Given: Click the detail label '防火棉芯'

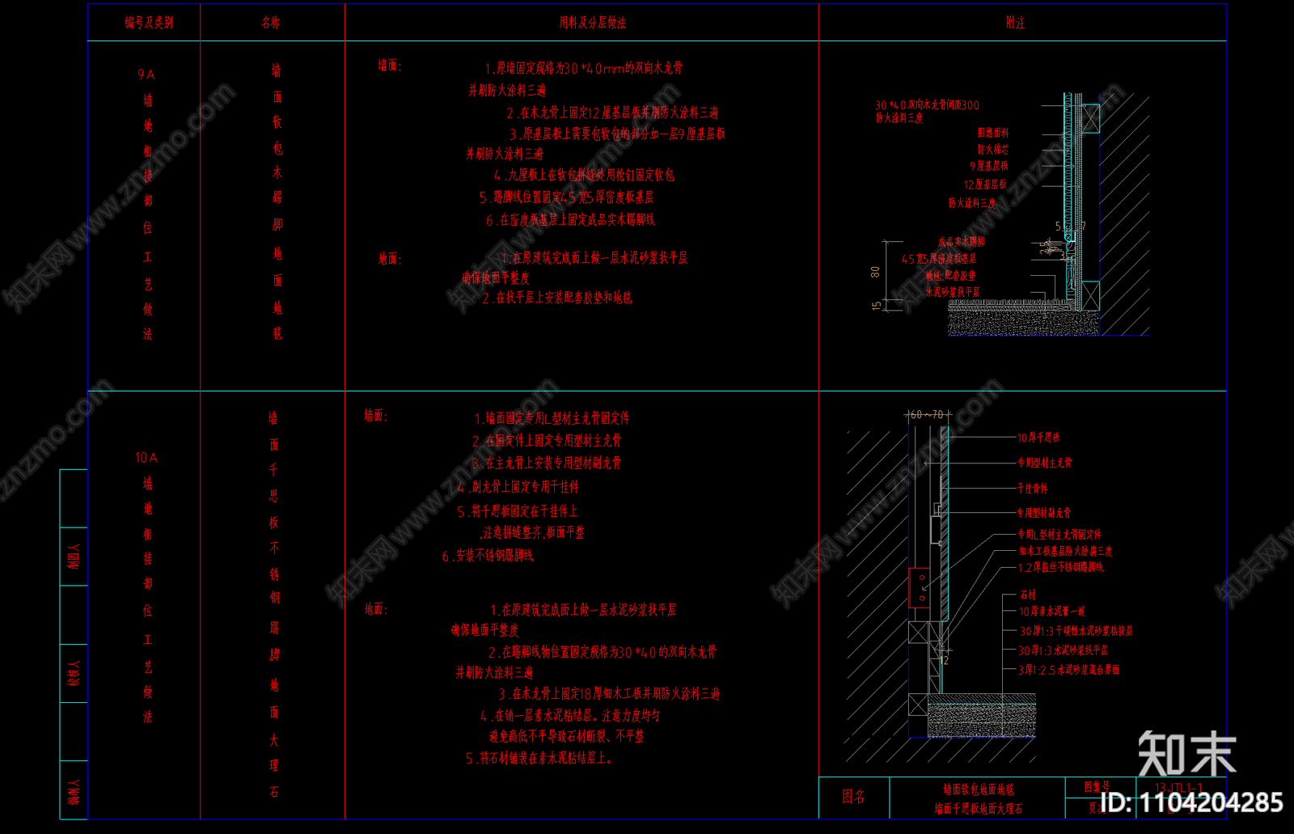Looking at the screenshot, I should click(x=993, y=150).
